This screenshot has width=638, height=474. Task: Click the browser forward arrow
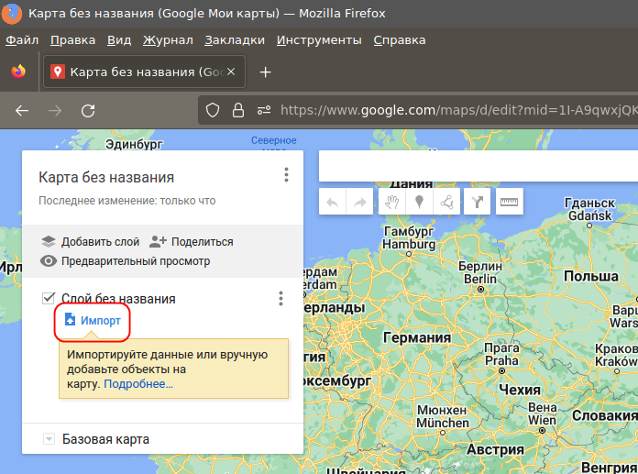(x=55, y=110)
